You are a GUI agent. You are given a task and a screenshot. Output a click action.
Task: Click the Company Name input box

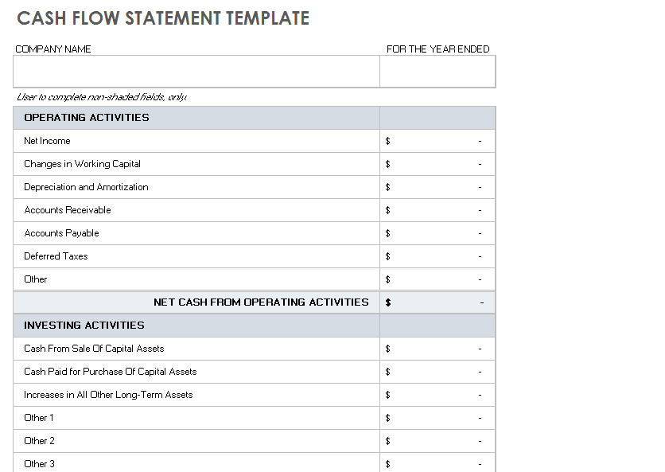pyautogui.click(x=196, y=72)
